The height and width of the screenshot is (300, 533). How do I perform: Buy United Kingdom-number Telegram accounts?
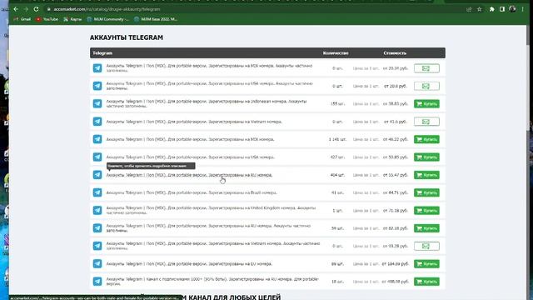pyautogui.click(x=426, y=211)
